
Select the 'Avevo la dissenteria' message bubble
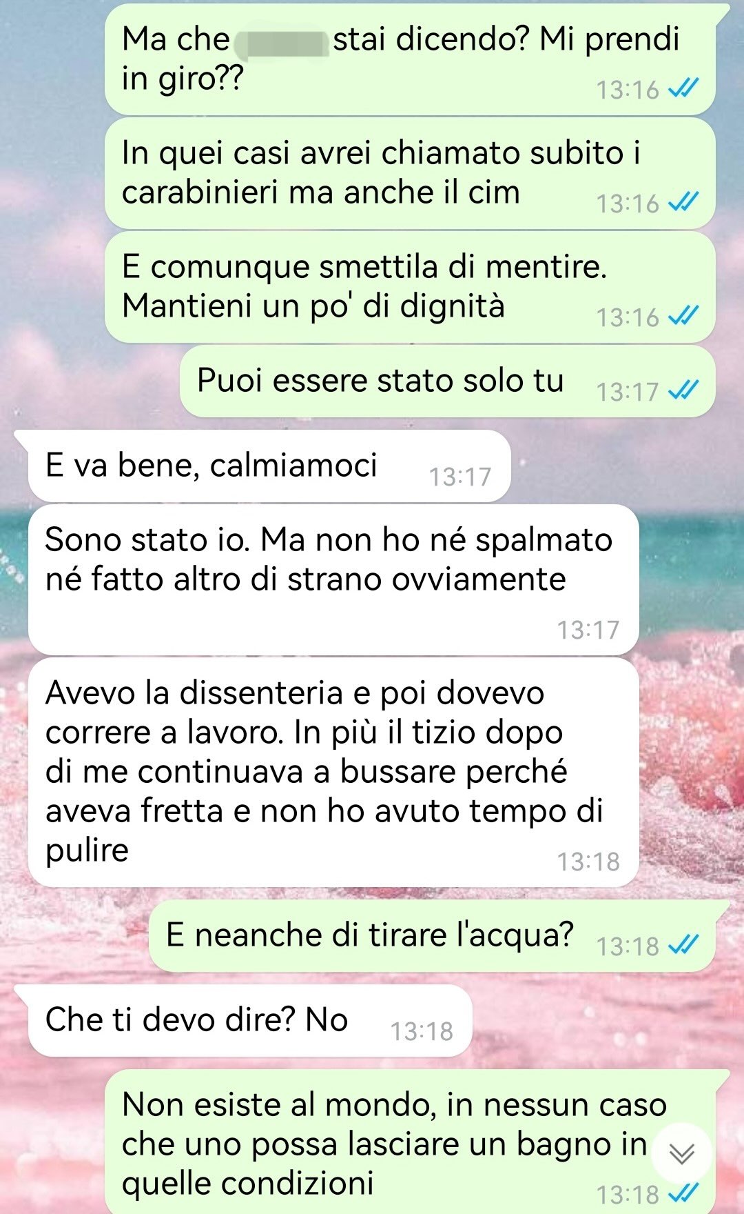click(x=333, y=772)
